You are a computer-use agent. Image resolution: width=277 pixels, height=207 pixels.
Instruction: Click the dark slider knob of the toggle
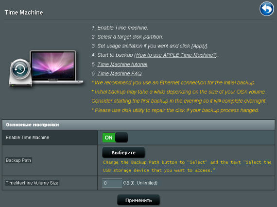pos(121,137)
